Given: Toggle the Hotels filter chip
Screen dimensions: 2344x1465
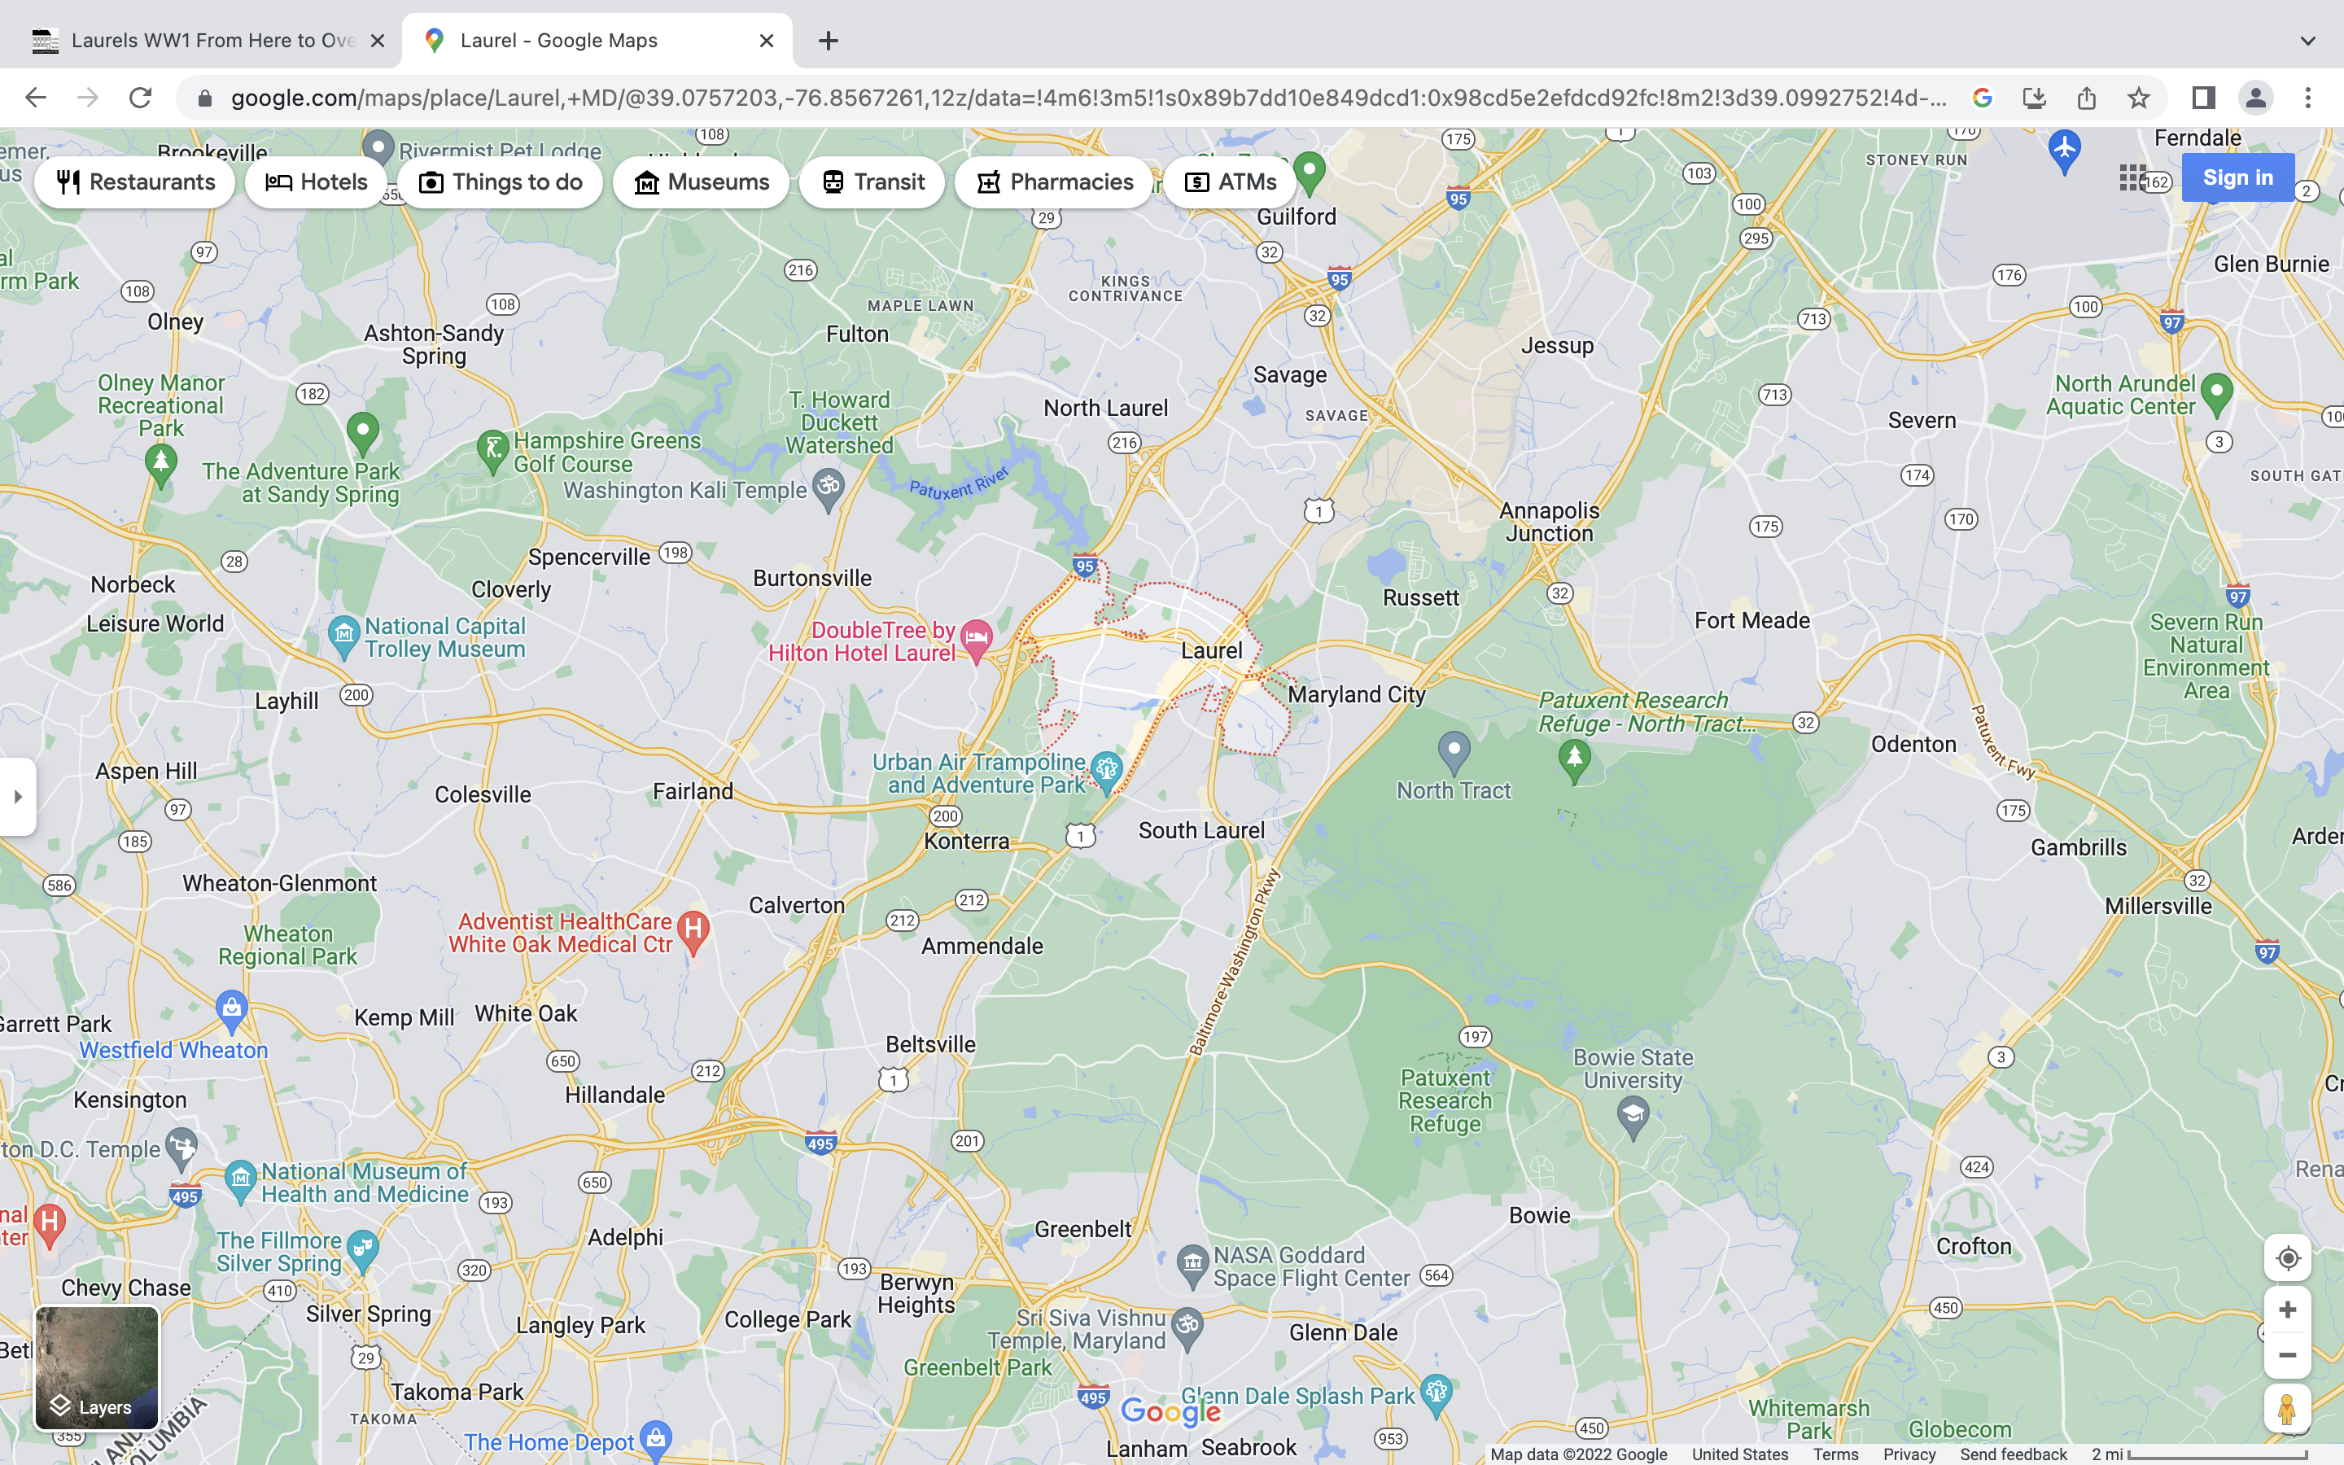Looking at the screenshot, I should point(316,182).
